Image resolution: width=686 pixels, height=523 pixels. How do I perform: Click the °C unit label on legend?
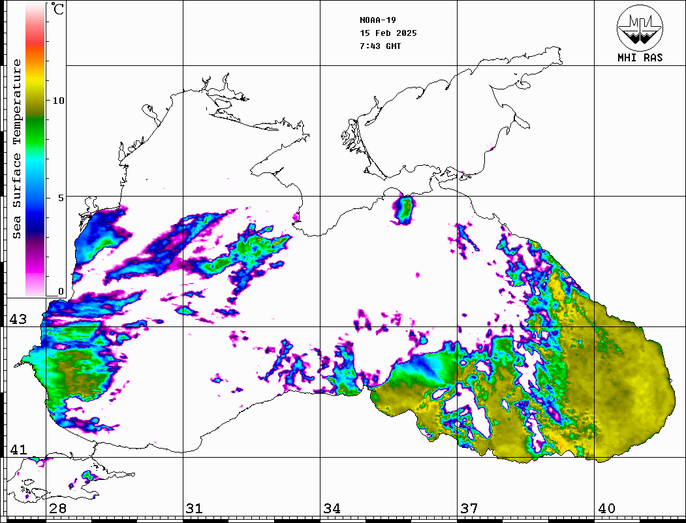(57, 8)
